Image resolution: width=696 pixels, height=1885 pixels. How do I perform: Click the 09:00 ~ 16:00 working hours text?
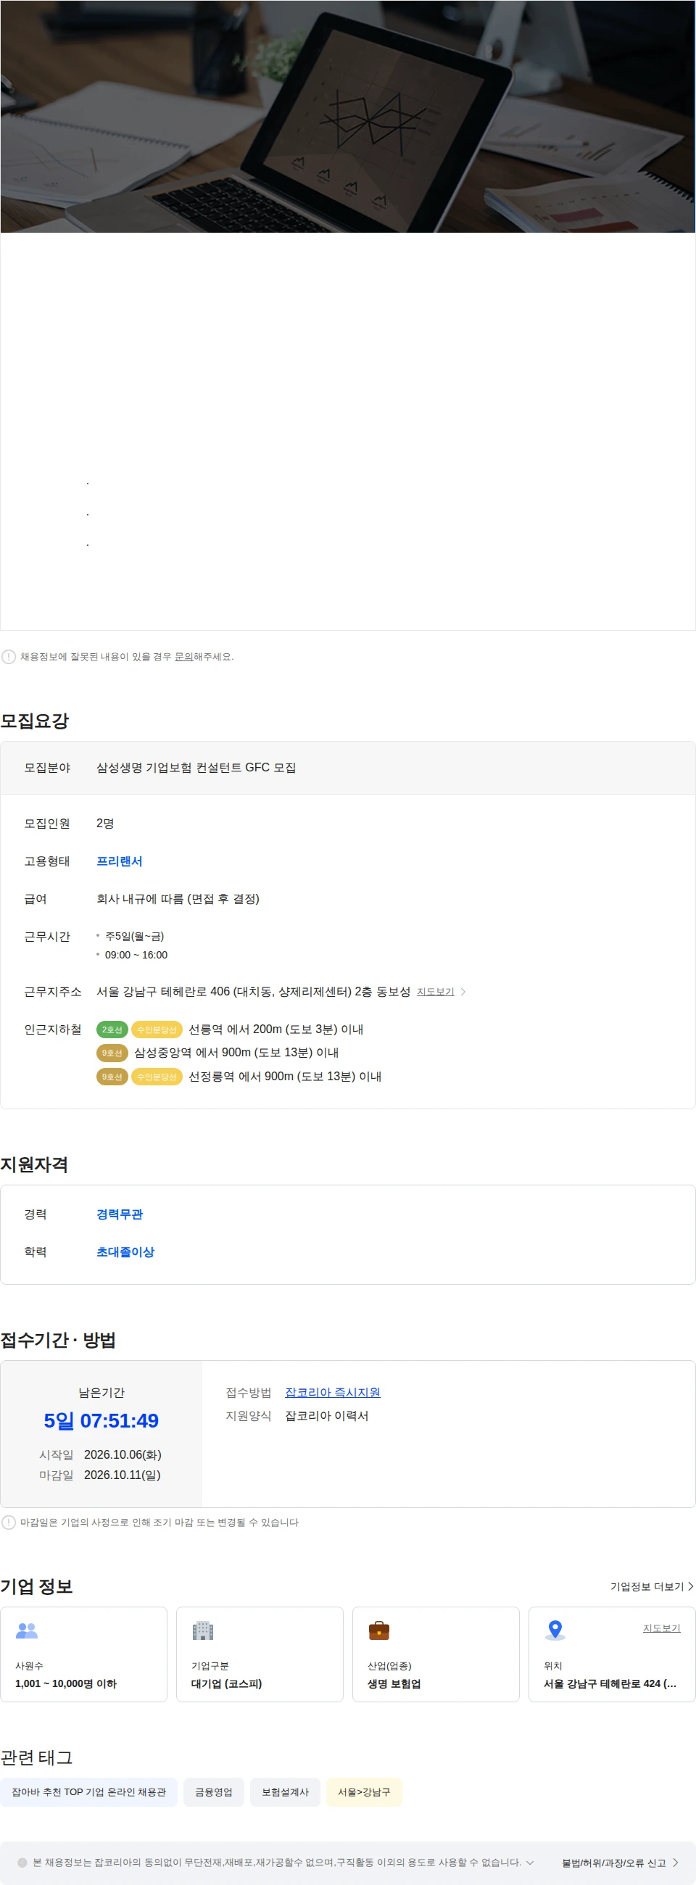(x=136, y=955)
